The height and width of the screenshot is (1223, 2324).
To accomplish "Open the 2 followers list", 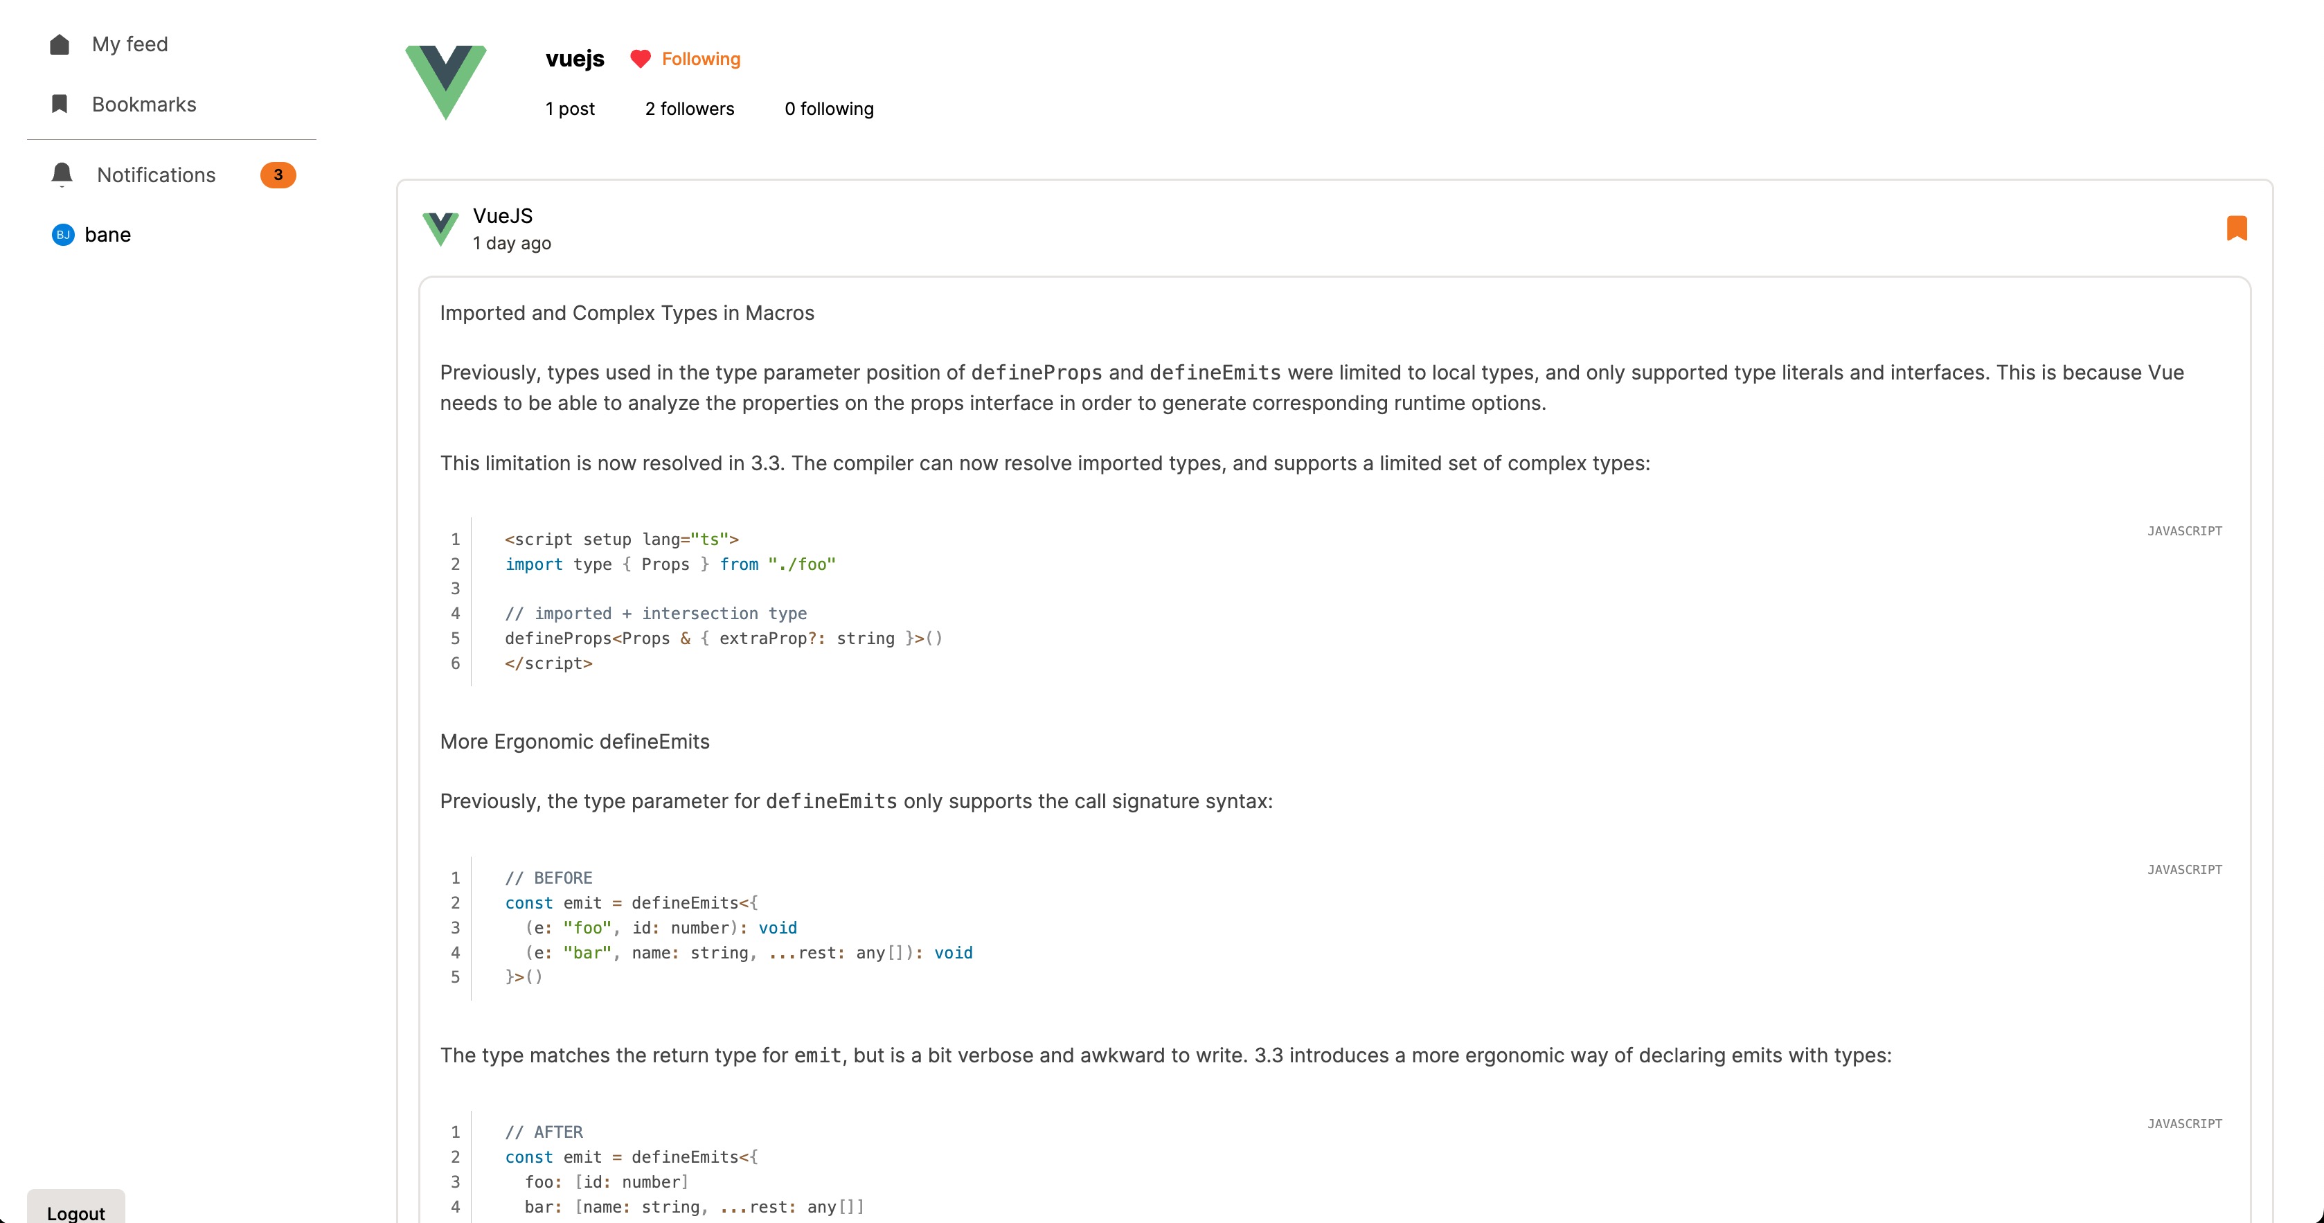I will pos(689,108).
